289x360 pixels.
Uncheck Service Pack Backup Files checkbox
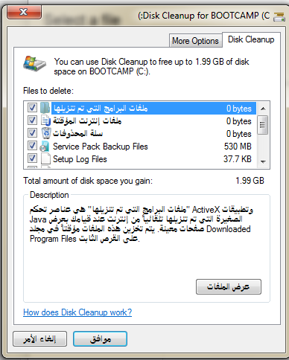pyautogui.click(x=32, y=146)
